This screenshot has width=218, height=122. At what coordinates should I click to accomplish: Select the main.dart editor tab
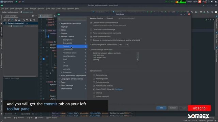click(x=45, y=16)
